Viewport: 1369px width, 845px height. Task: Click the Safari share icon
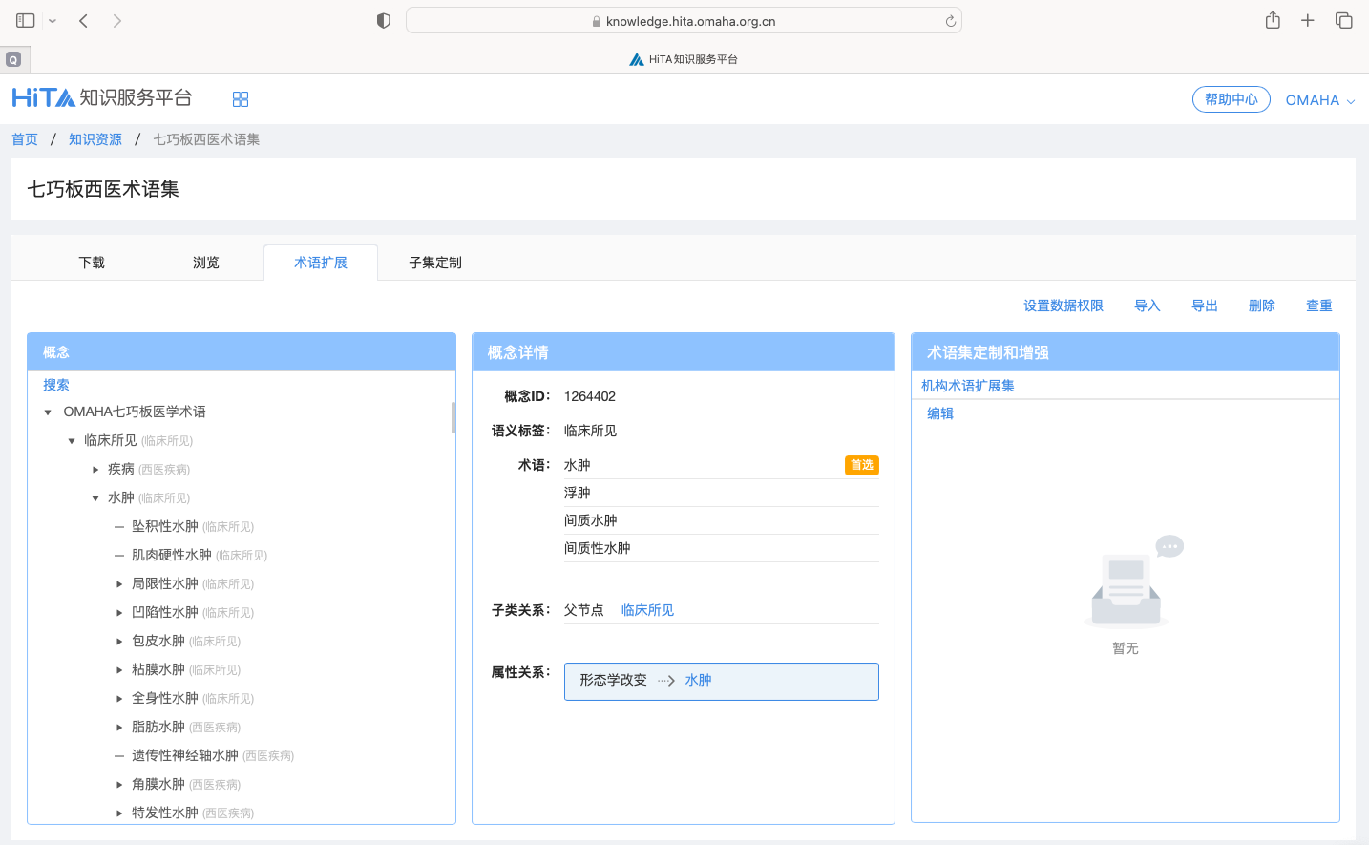point(1273,21)
